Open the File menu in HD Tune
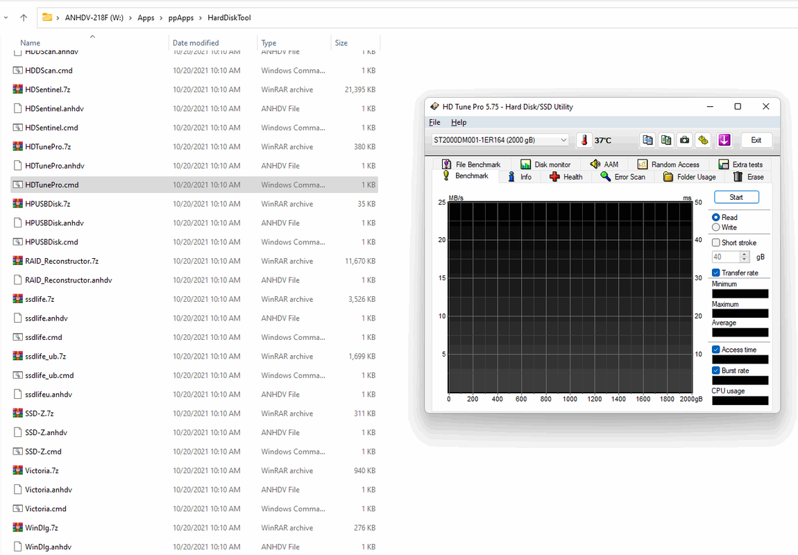This screenshot has width=798, height=555. 434,122
